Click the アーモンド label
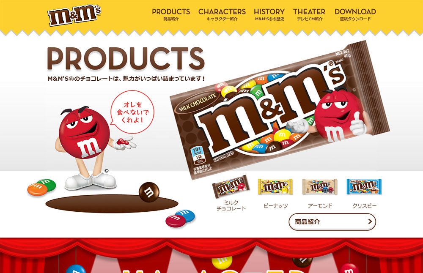423x273 pixels. tap(320, 206)
